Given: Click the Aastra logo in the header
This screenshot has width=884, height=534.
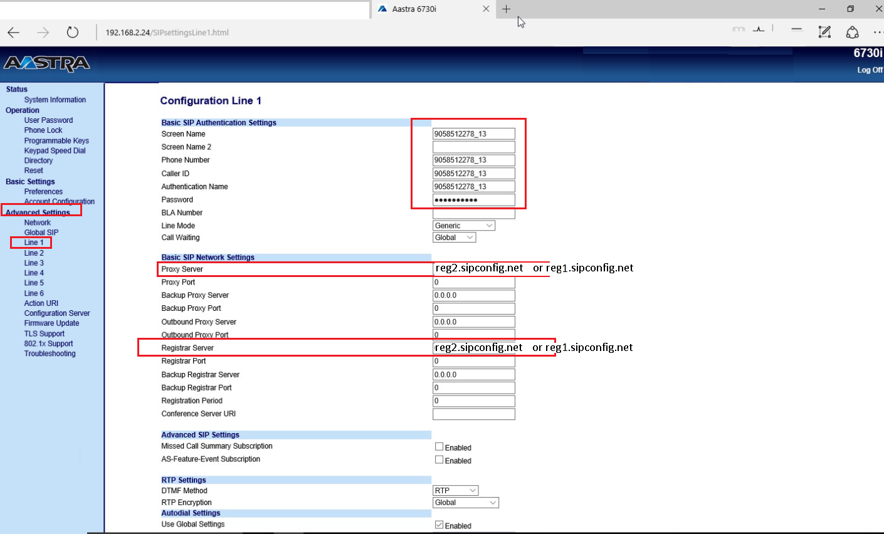Looking at the screenshot, I should point(47,64).
